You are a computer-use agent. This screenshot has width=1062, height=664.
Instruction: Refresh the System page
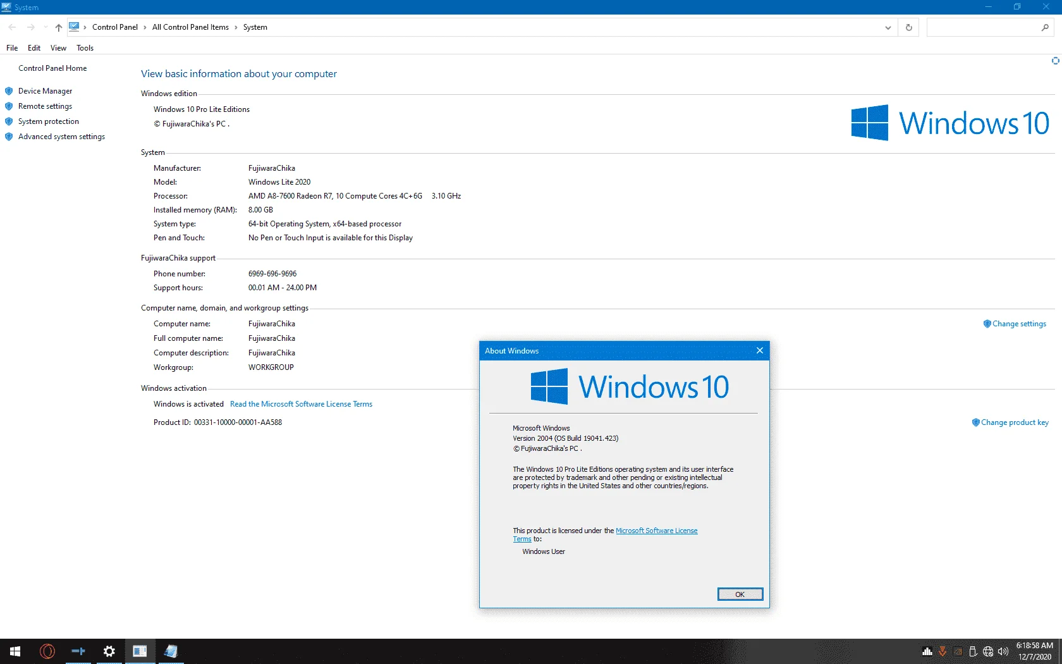(909, 27)
